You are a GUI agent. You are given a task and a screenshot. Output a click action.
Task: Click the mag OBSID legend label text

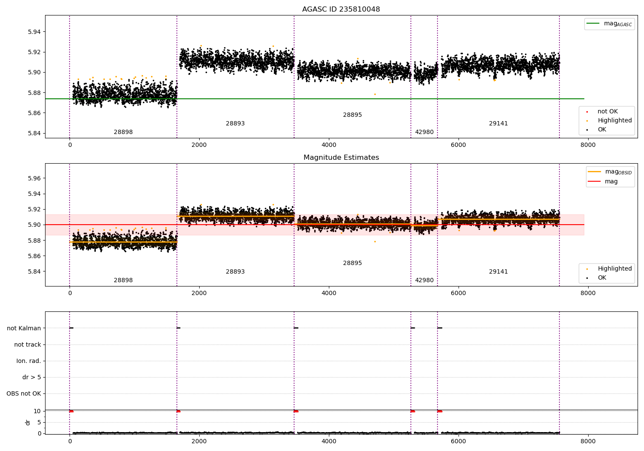pyautogui.click(x=618, y=172)
